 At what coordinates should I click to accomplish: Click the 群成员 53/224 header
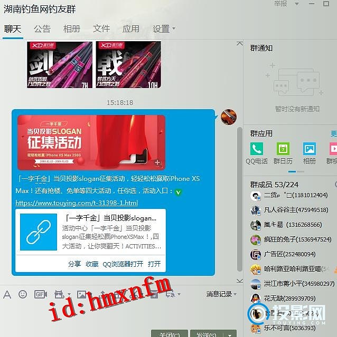(x=274, y=185)
